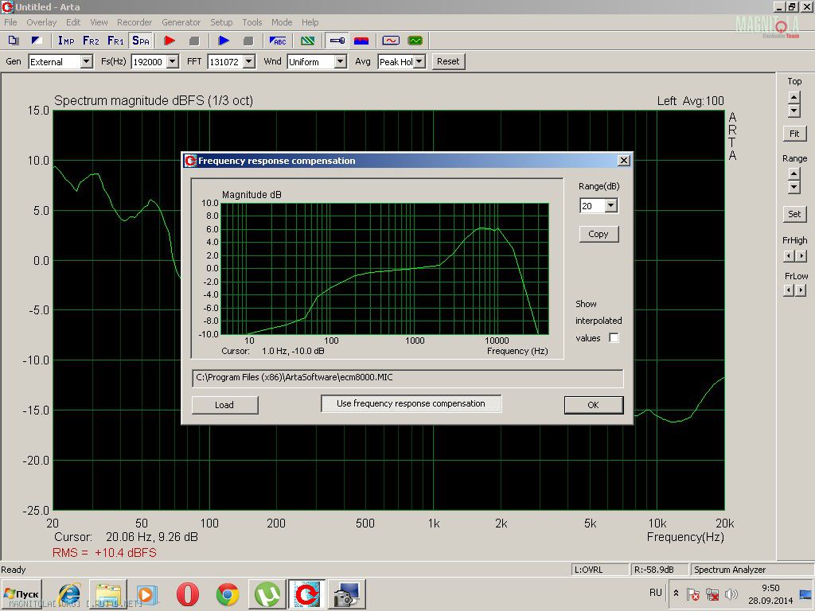This screenshot has height=611, width=815.
Task: Select the FR2 dual-channel mode icon
Action: pos(90,41)
